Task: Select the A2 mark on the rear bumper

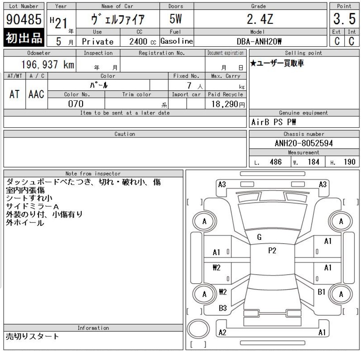Action: click(x=222, y=333)
